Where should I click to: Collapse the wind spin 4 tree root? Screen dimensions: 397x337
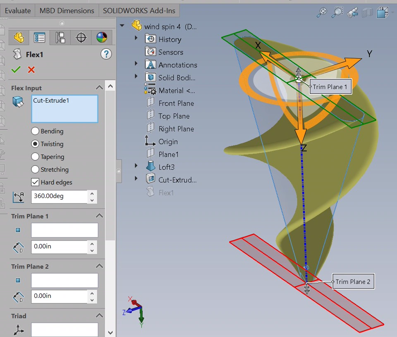[122, 26]
